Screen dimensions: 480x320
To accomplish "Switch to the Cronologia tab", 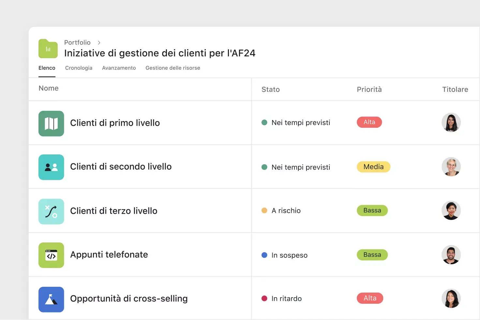I will point(79,68).
